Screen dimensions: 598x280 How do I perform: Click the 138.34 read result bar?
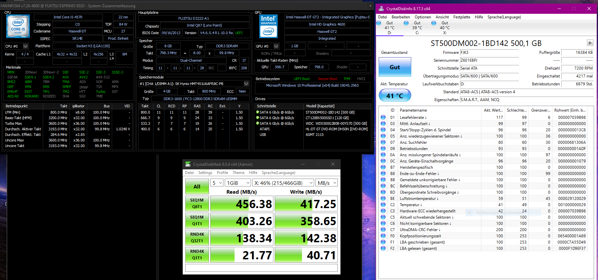point(241,238)
